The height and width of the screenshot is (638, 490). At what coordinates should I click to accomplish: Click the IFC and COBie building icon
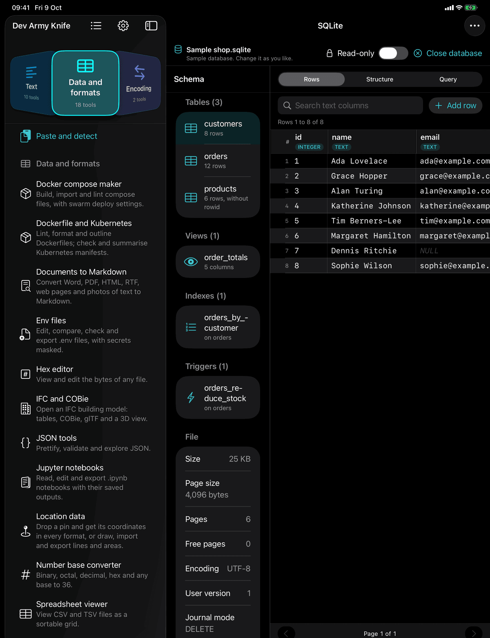tap(25, 408)
